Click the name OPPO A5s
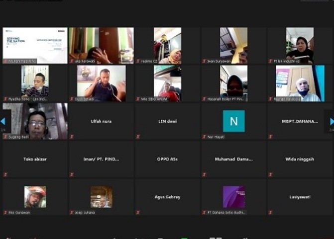The image size is (334, 239). (167, 159)
